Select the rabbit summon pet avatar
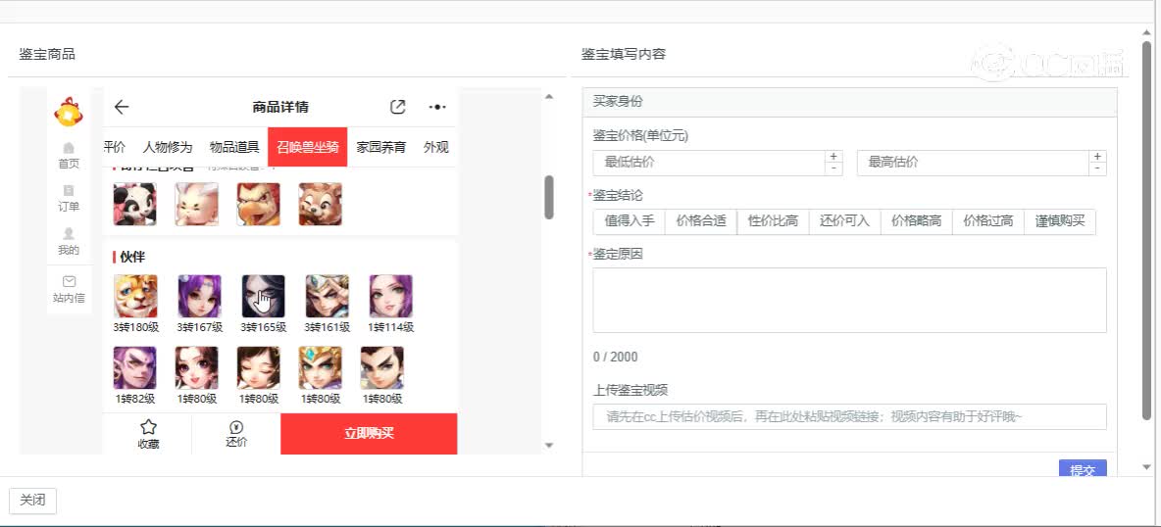The width and height of the screenshot is (1161, 527). (196, 205)
